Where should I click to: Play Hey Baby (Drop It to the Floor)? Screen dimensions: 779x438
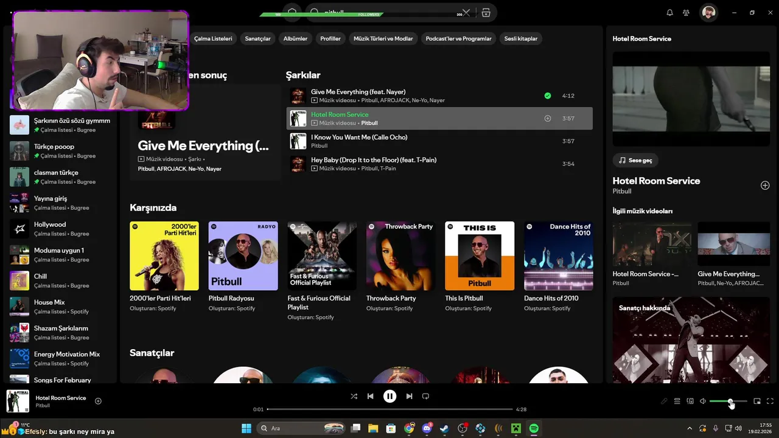(x=439, y=164)
